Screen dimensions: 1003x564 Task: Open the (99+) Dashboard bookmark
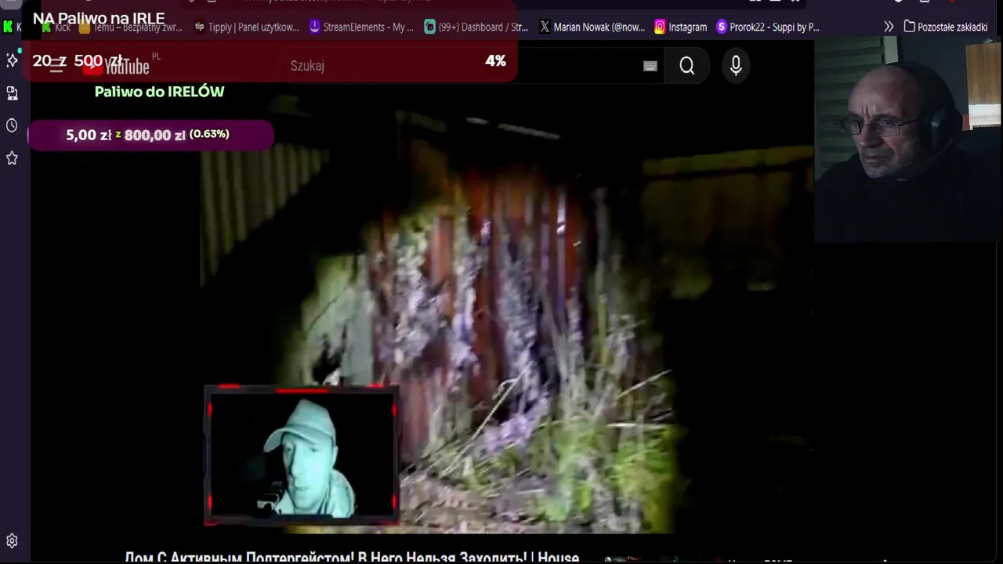tap(476, 27)
